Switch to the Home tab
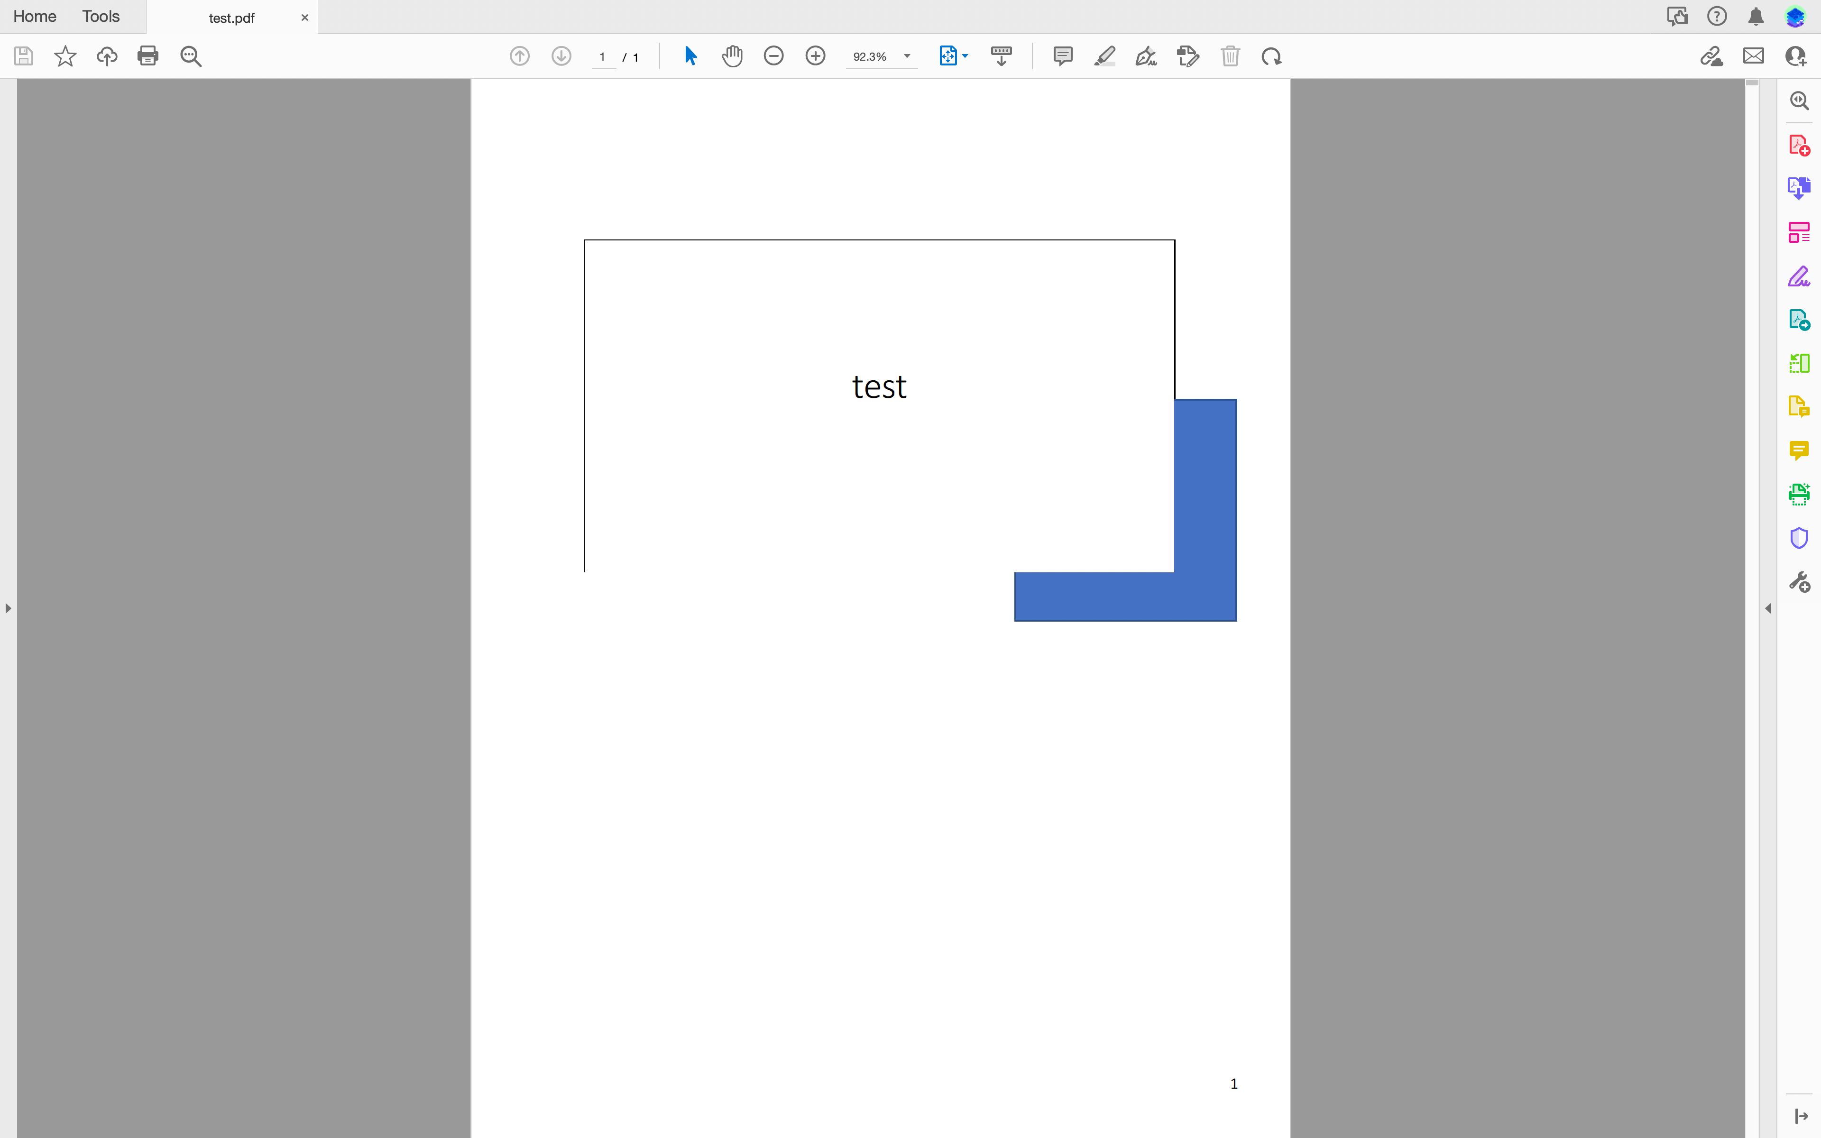Viewport: 1821px width, 1138px height. coord(35,17)
